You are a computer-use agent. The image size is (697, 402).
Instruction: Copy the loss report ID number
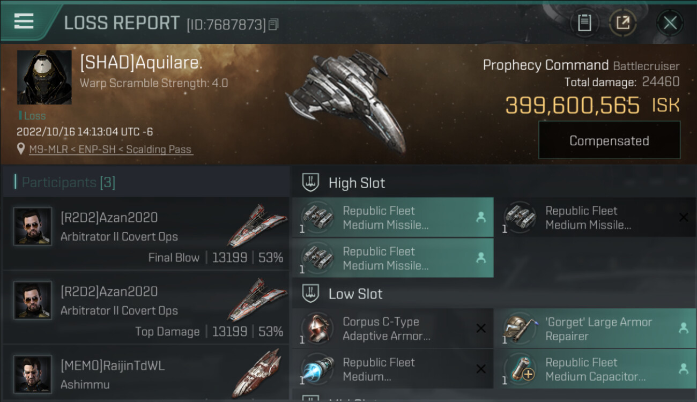tap(274, 24)
